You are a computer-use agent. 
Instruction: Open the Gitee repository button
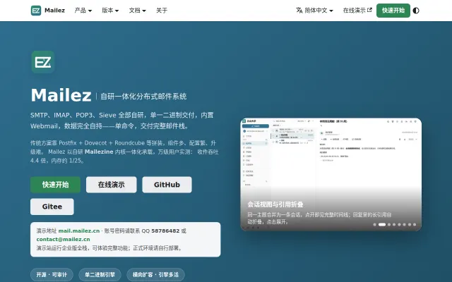point(52,207)
